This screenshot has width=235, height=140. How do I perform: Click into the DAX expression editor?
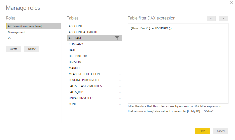(178, 65)
